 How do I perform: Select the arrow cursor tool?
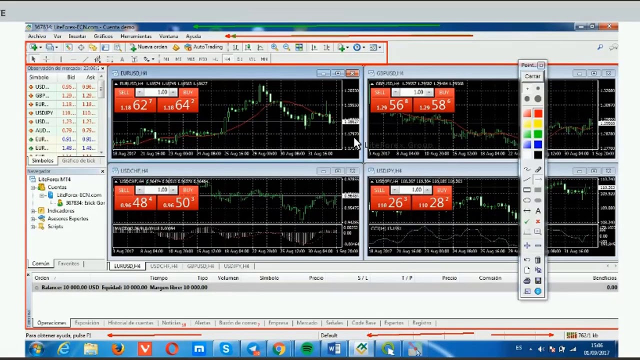(33, 59)
